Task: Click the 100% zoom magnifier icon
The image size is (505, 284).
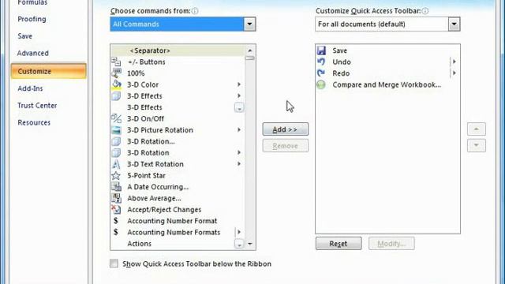Action: click(116, 73)
